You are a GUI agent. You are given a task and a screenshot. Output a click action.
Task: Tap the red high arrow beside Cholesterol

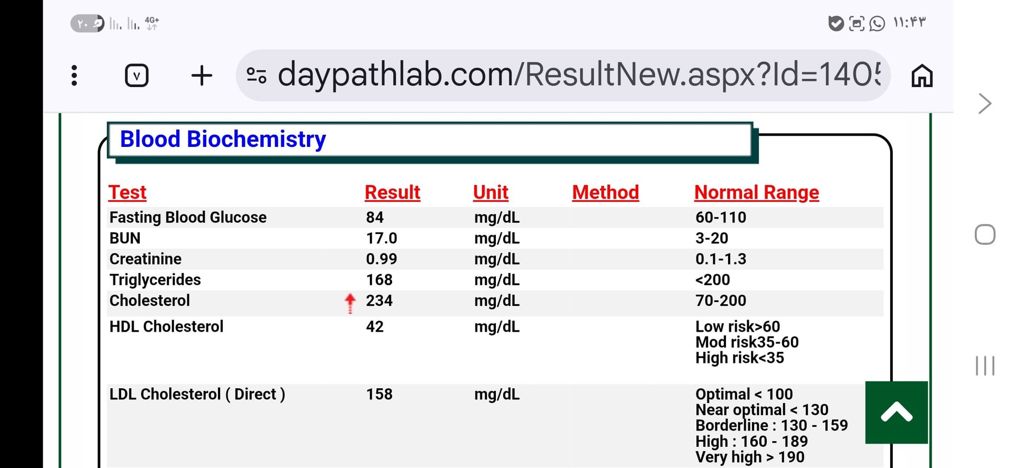point(350,303)
